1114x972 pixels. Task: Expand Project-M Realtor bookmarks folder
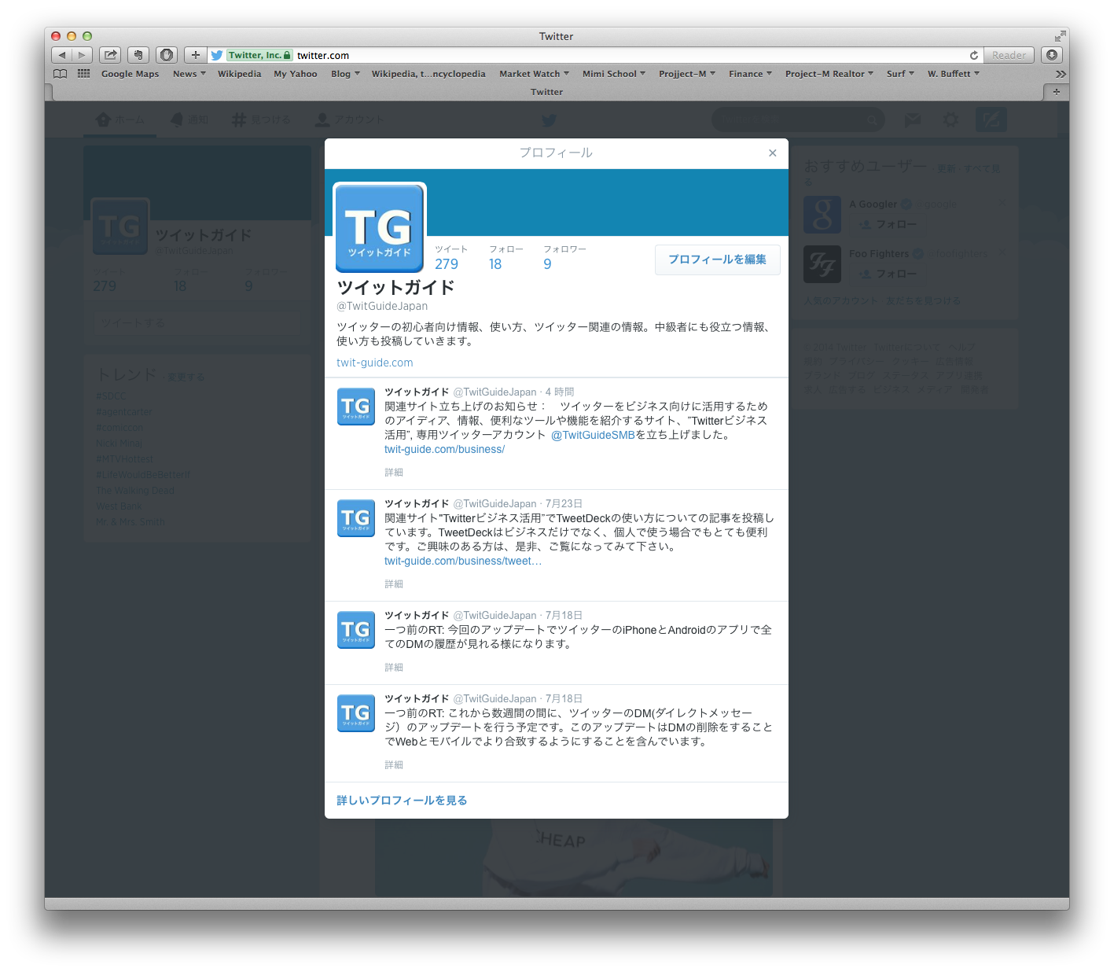tap(829, 74)
